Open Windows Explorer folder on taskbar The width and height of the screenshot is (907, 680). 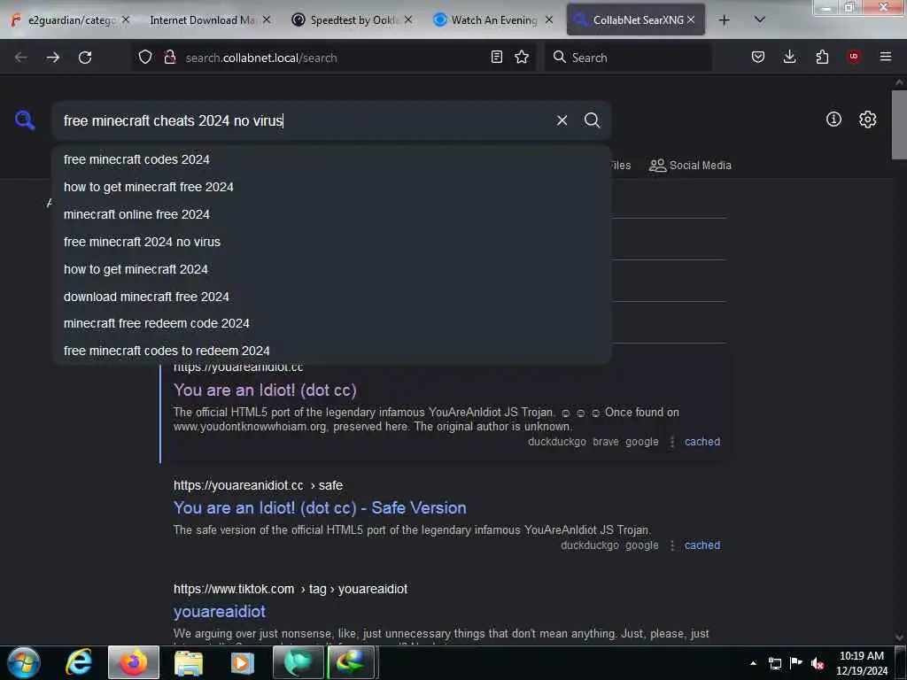click(x=189, y=662)
